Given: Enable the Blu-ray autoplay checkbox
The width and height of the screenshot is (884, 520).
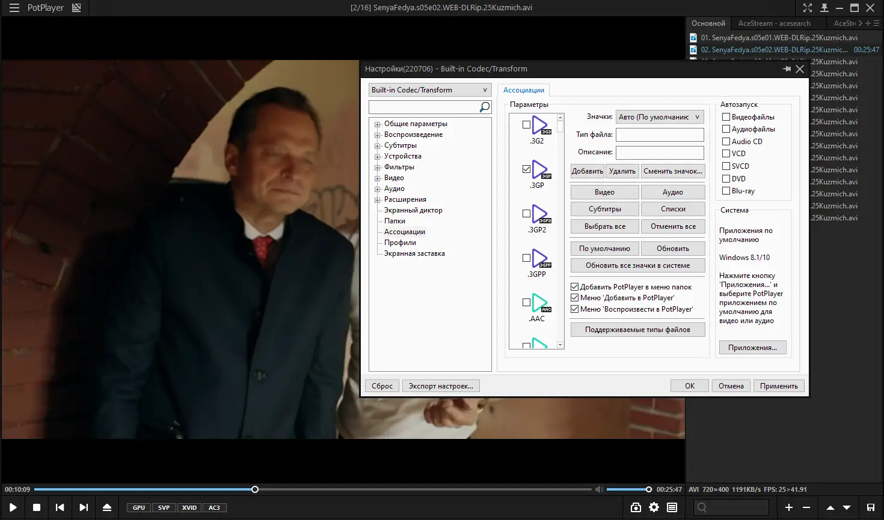Looking at the screenshot, I should (x=726, y=191).
